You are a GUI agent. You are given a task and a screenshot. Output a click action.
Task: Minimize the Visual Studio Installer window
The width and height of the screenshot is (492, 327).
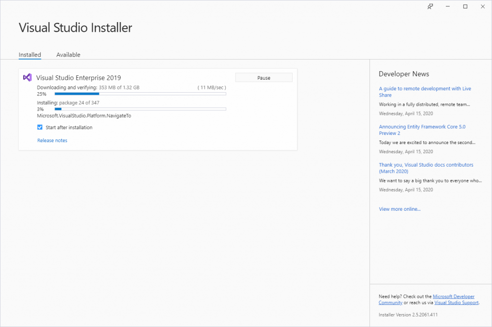pyautogui.click(x=448, y=7)
